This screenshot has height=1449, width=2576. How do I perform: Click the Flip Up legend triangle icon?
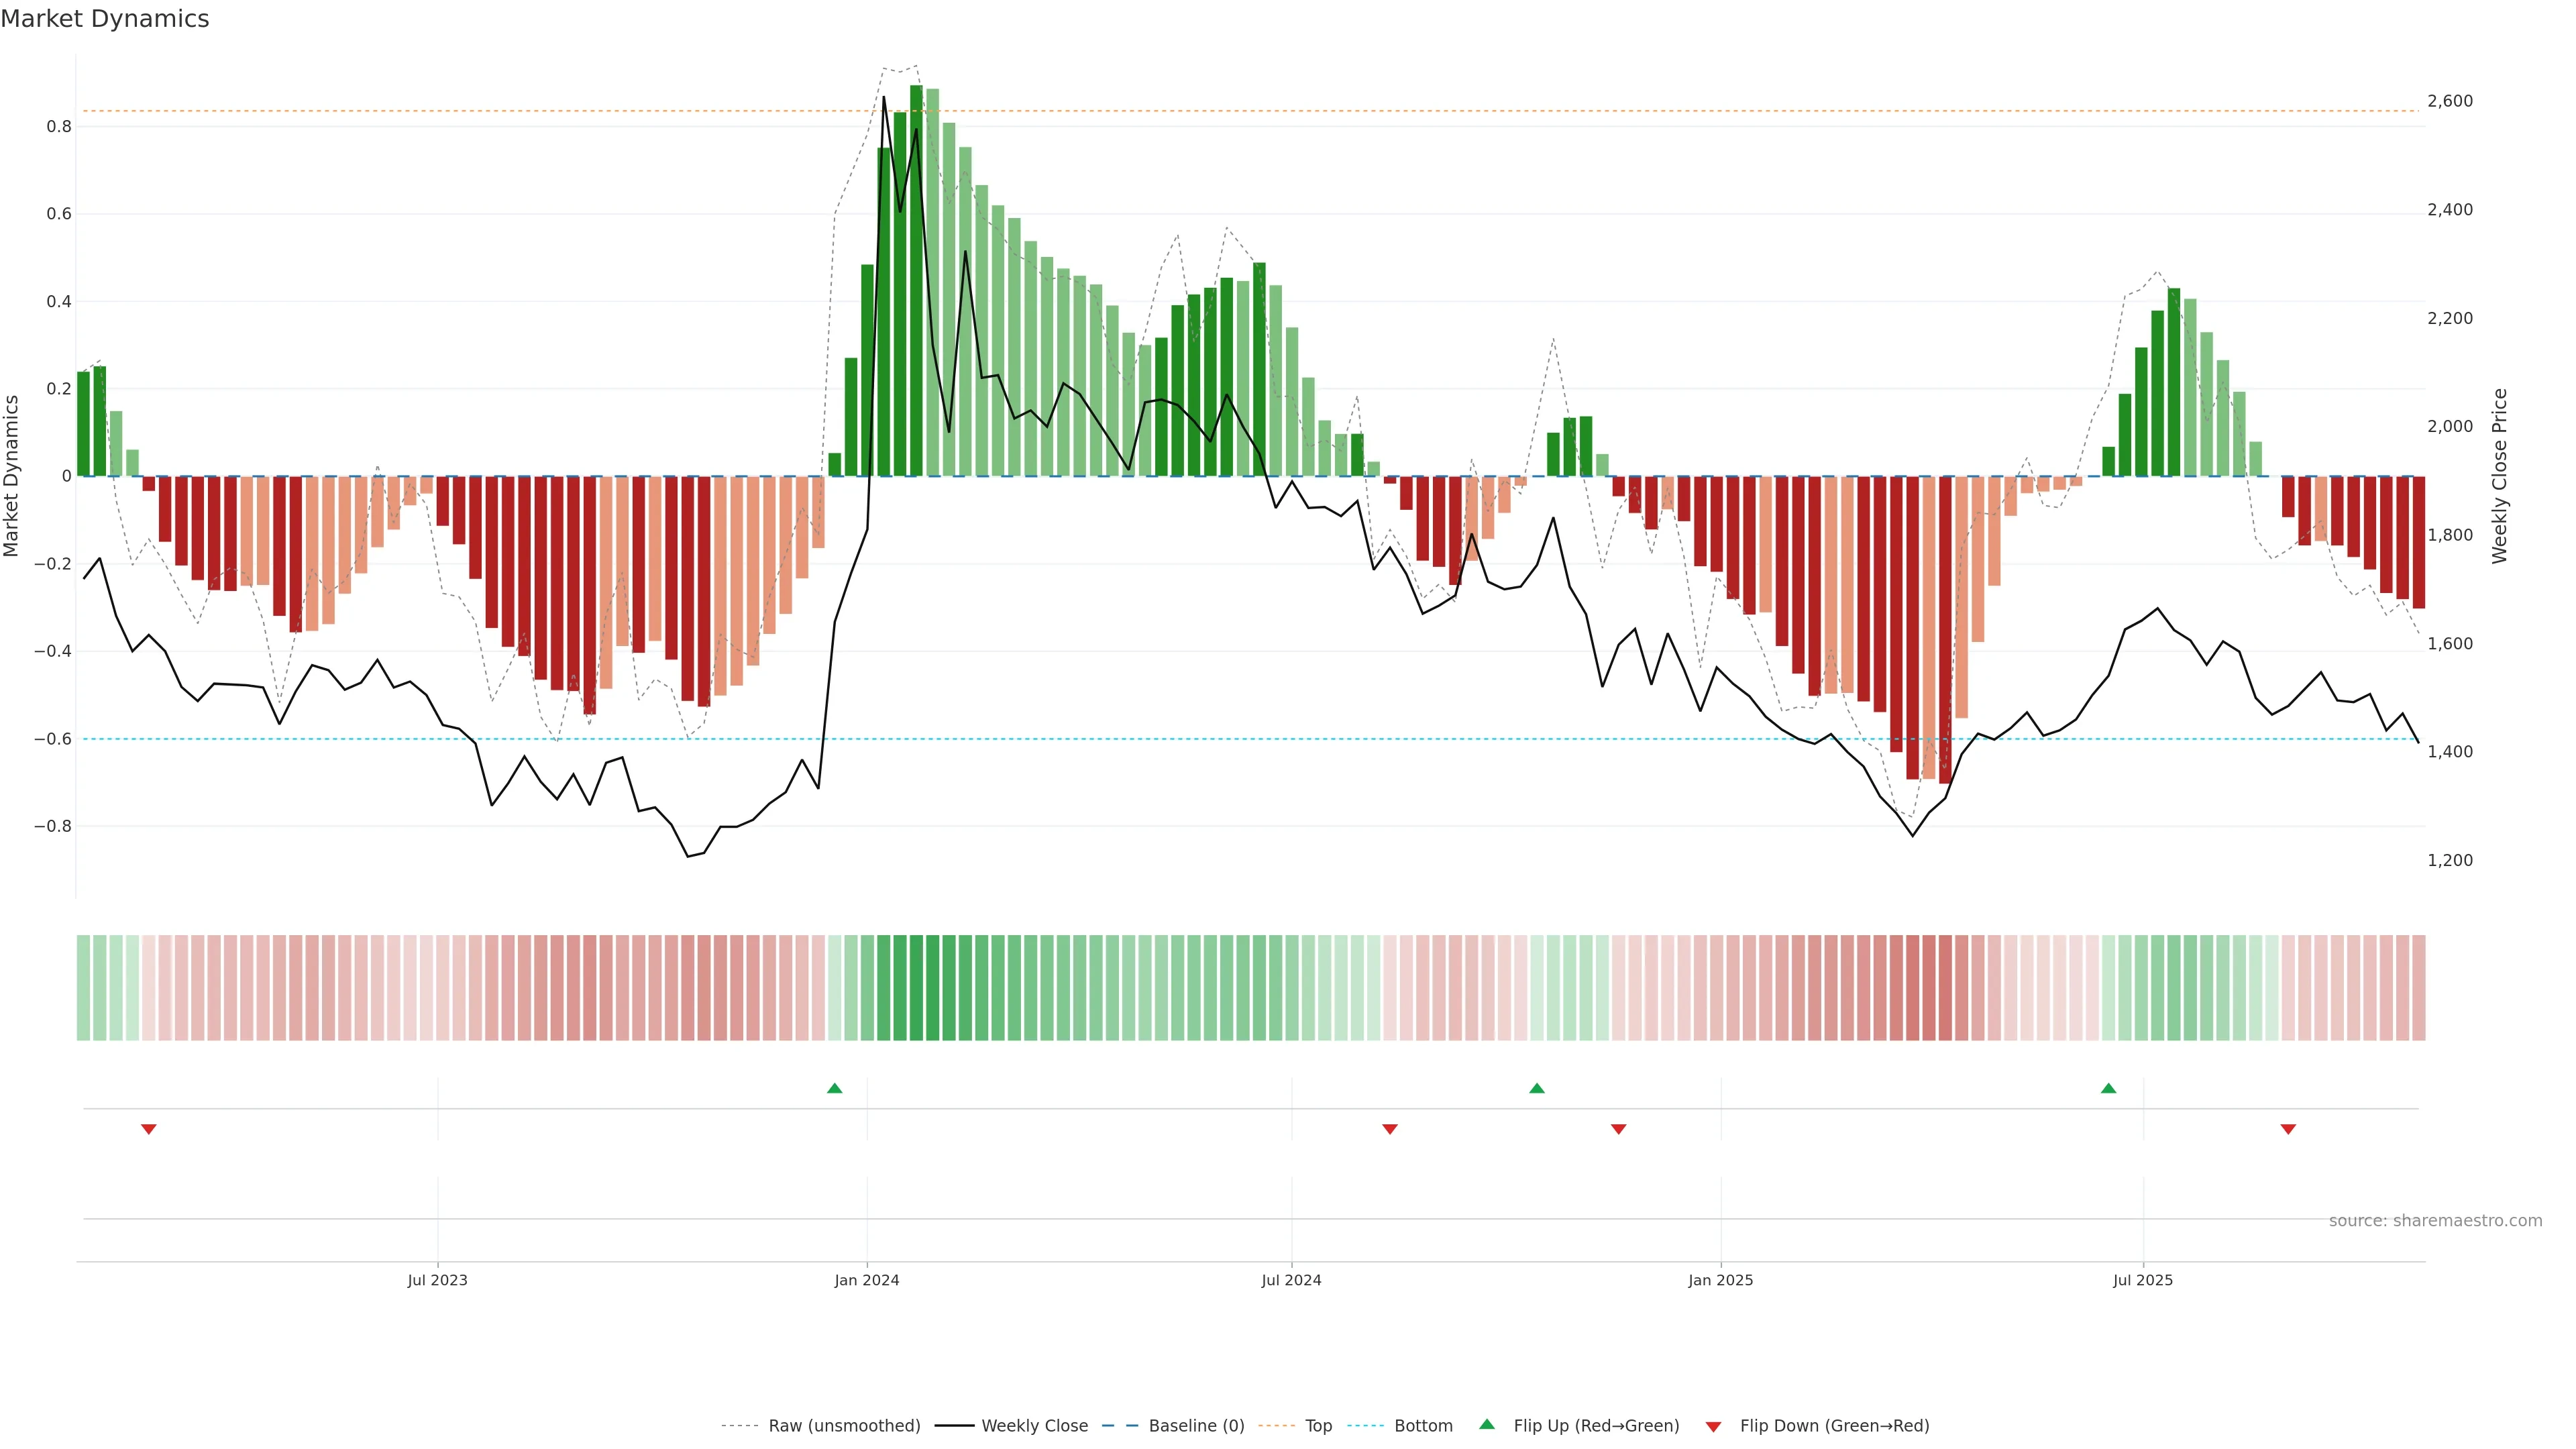[x=1487, y=1424]
